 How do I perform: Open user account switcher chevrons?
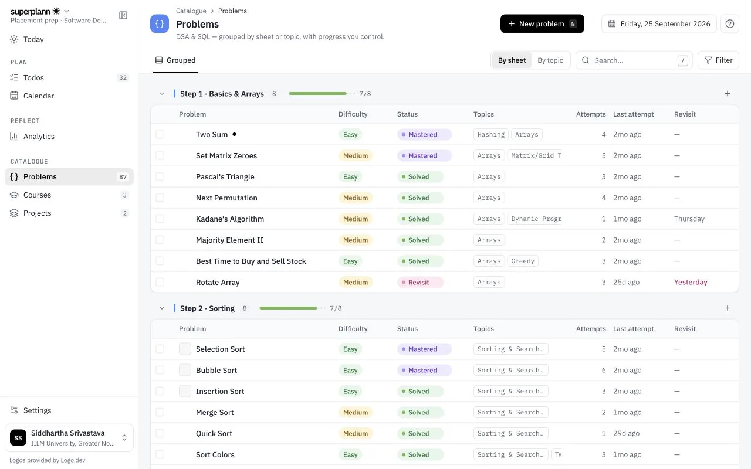coord(124,438)
